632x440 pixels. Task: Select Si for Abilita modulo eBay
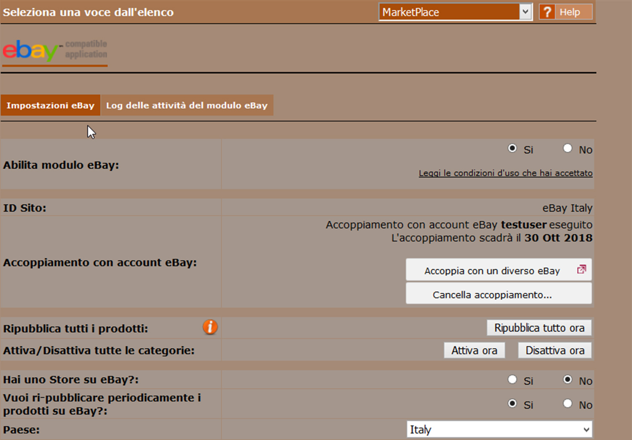pyautogui.click(x=512, y=148)
